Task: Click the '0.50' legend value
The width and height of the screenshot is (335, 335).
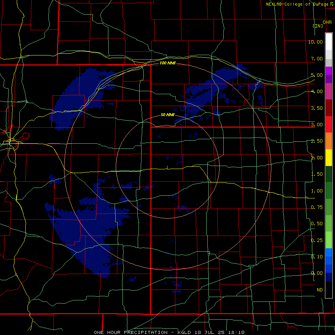Action: [x=317, y=224]
